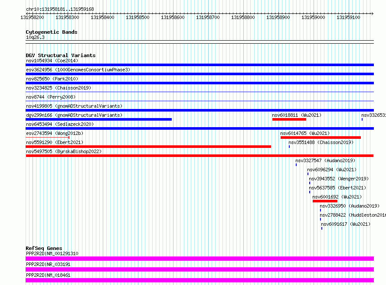The width and height of the screenshot is (386, 285).
Task: Click the nsv8744 (Perry2008) label
Action: click(x=51, y=97)
